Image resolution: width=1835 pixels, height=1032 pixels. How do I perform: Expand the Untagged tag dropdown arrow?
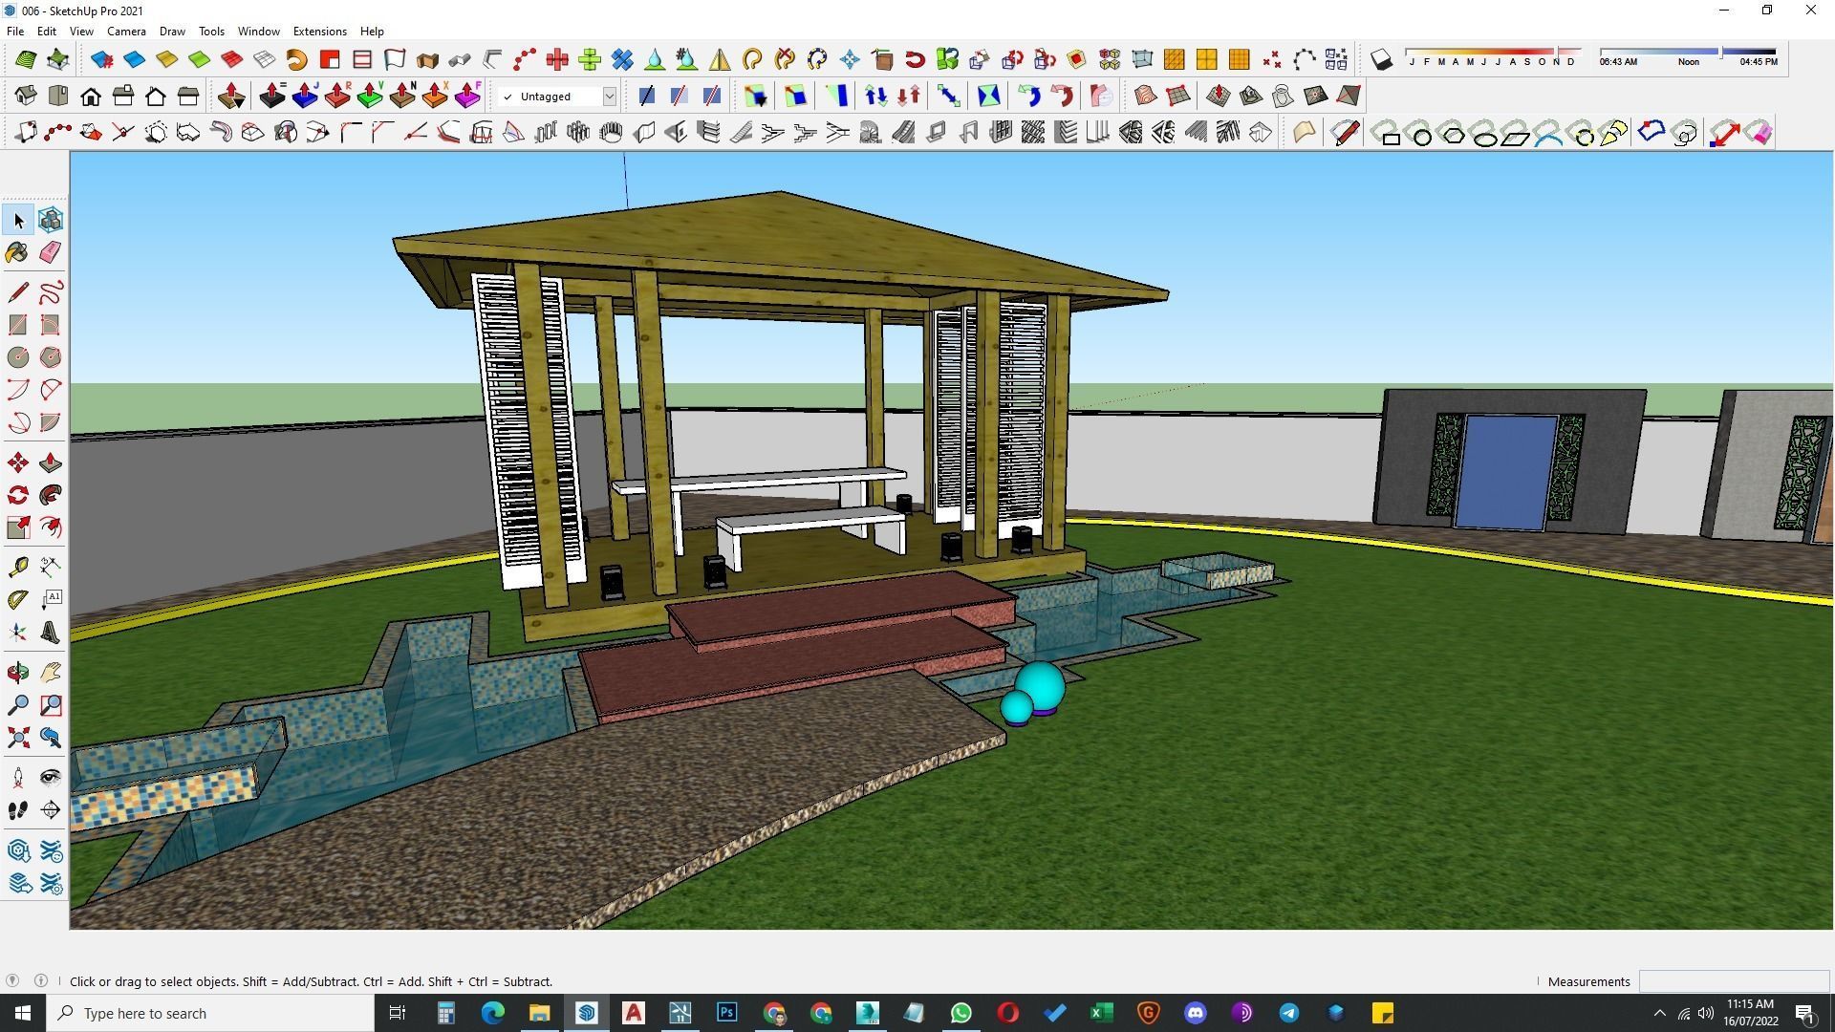coord(609,97)
